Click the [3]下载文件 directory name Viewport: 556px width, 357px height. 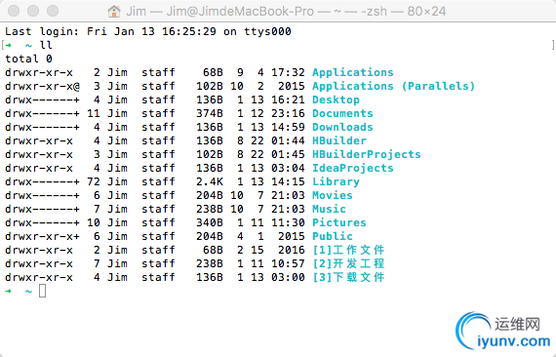[x=348, y=277]
